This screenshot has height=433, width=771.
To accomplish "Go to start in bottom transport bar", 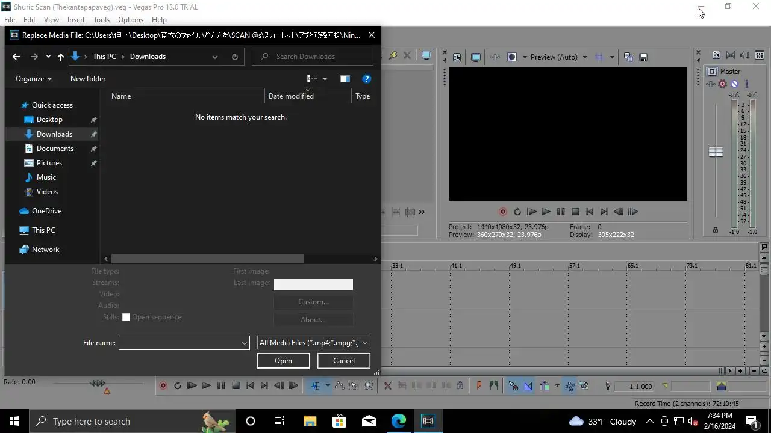I will click(250, 386).
